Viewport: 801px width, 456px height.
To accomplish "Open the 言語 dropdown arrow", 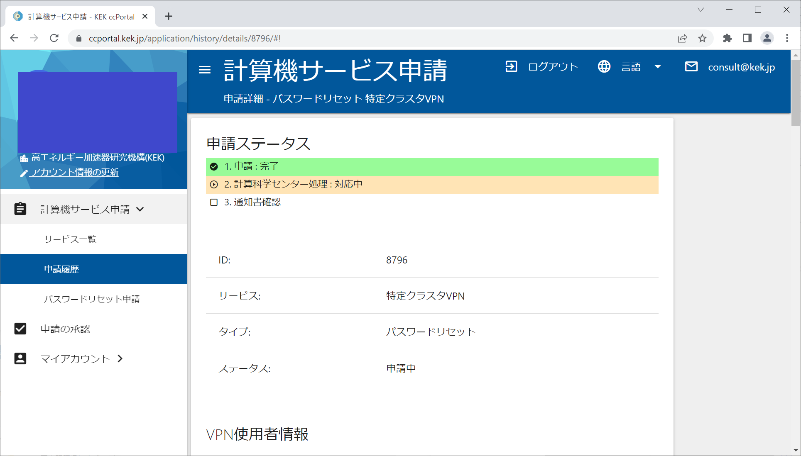I will 658,66.
